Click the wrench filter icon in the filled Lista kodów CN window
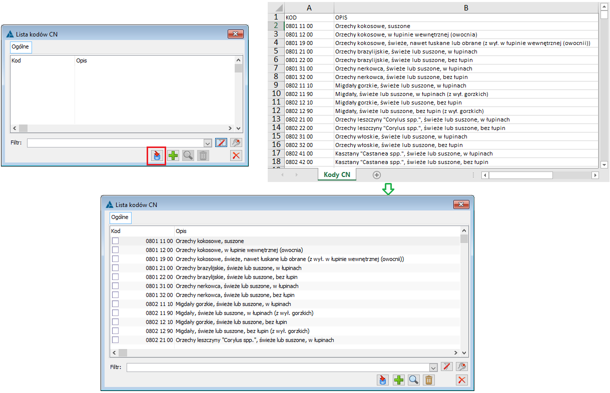610x393 pixels. [x=461, y=367]
